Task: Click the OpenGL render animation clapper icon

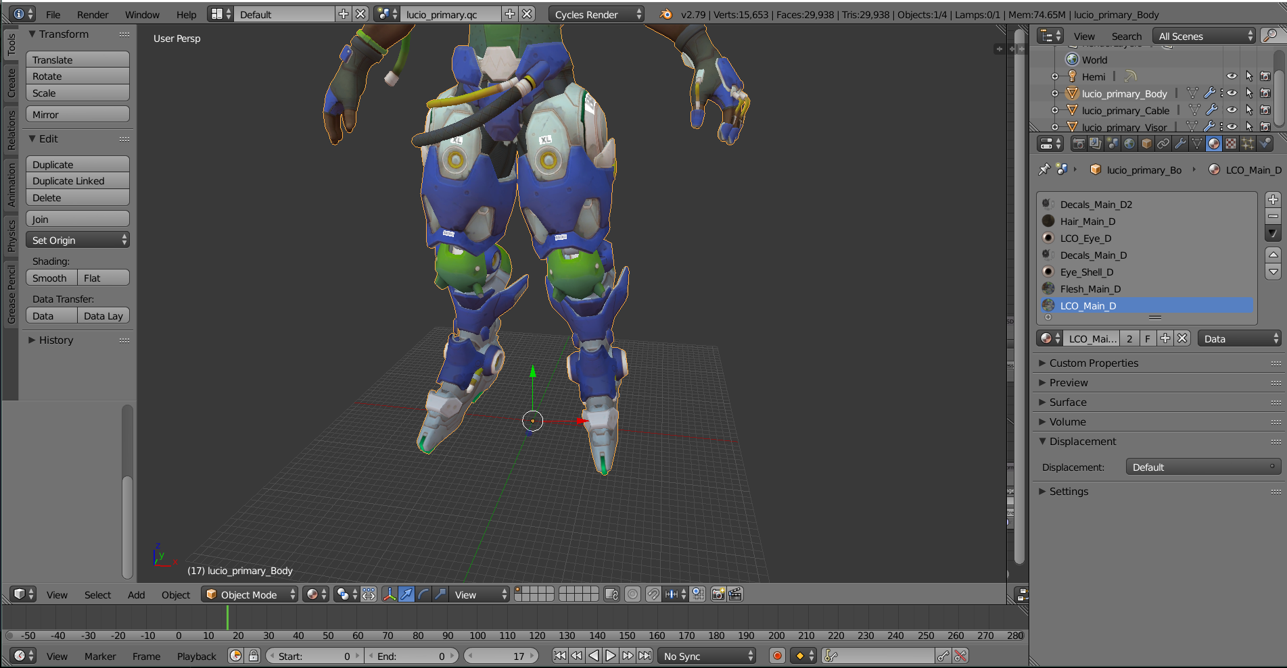Action: tap(735, 594)
